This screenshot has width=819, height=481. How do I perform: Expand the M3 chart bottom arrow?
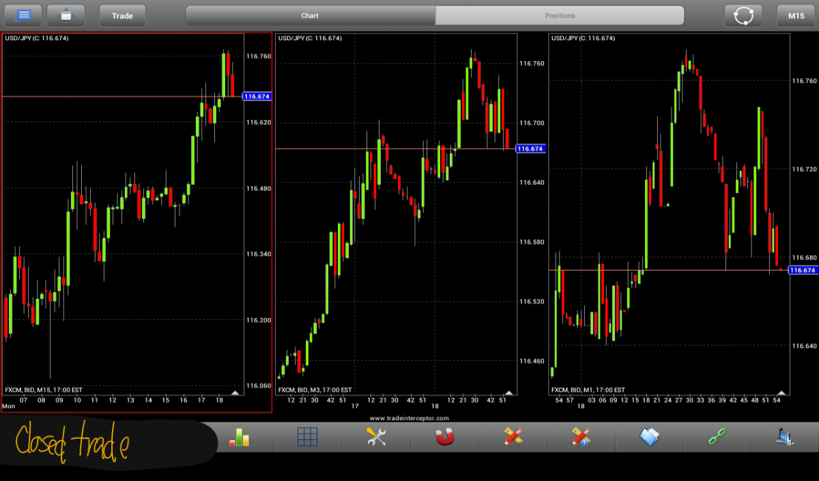(x=508, y=392)
